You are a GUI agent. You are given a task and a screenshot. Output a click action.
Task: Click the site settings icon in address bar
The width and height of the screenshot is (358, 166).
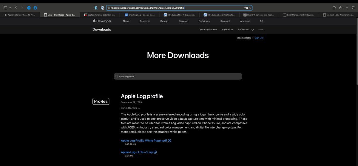(109, 8)
